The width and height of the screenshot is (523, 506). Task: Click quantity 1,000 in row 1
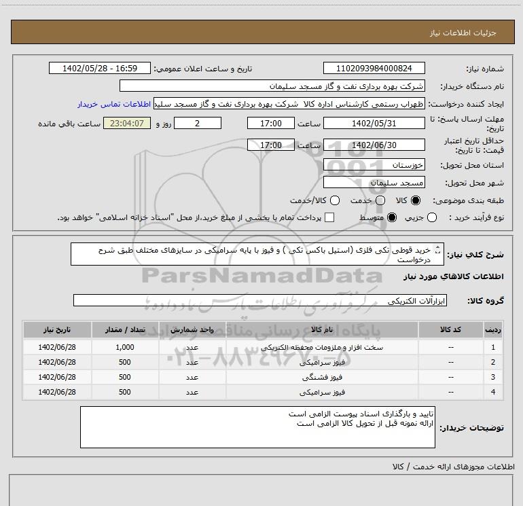tap(125, 347)
